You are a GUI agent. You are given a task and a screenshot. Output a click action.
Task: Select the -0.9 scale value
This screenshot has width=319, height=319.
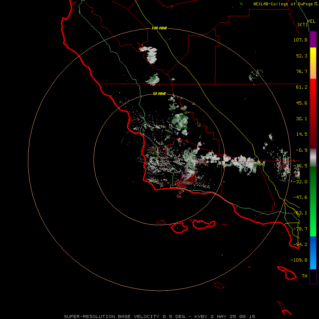(x=302, y=150)
